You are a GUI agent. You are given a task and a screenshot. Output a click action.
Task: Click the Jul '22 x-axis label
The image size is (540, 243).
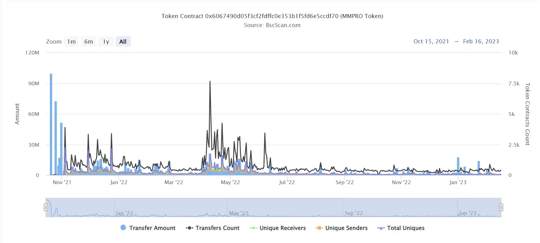point(287,182)
